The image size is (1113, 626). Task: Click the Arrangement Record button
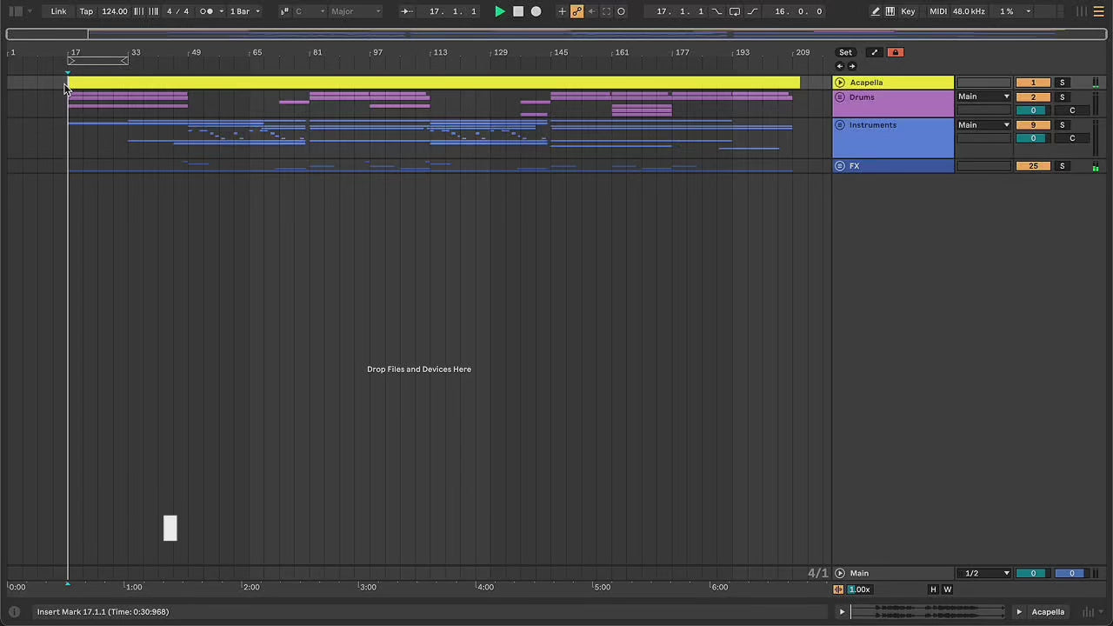pyautogui.click(x=537, y=11)
